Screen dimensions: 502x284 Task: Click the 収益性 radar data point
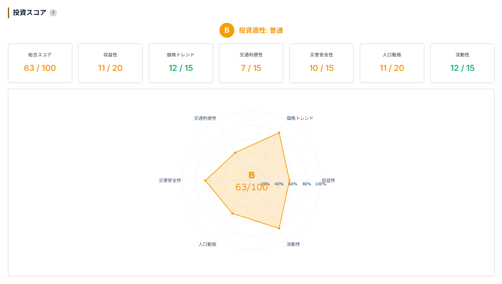click(289, 180)
